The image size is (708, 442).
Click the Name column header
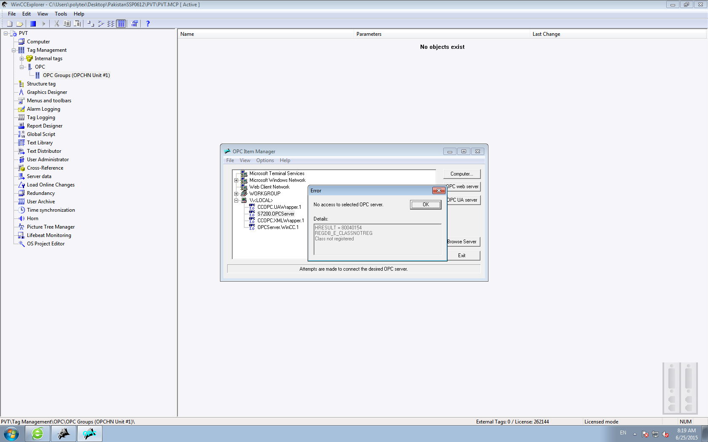pyautogui.click(x=266, y=34)
